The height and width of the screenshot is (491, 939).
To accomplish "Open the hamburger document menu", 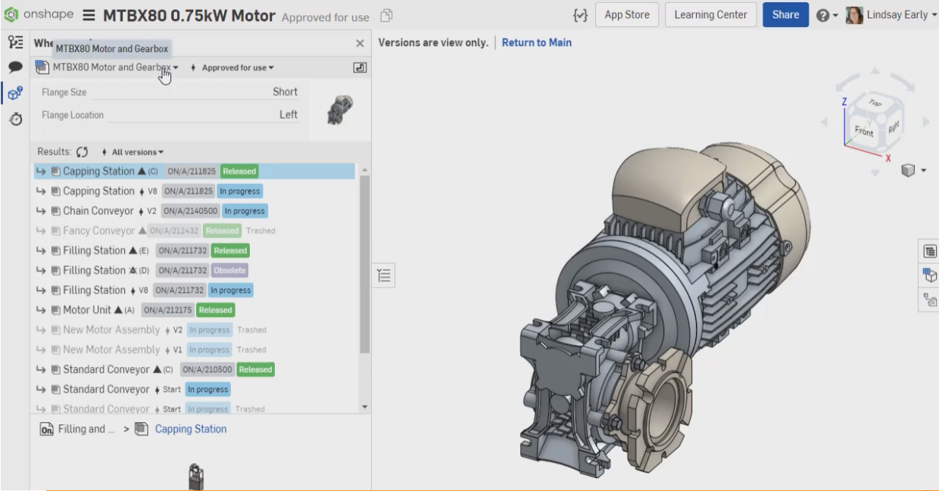I will tap(89, 15).
